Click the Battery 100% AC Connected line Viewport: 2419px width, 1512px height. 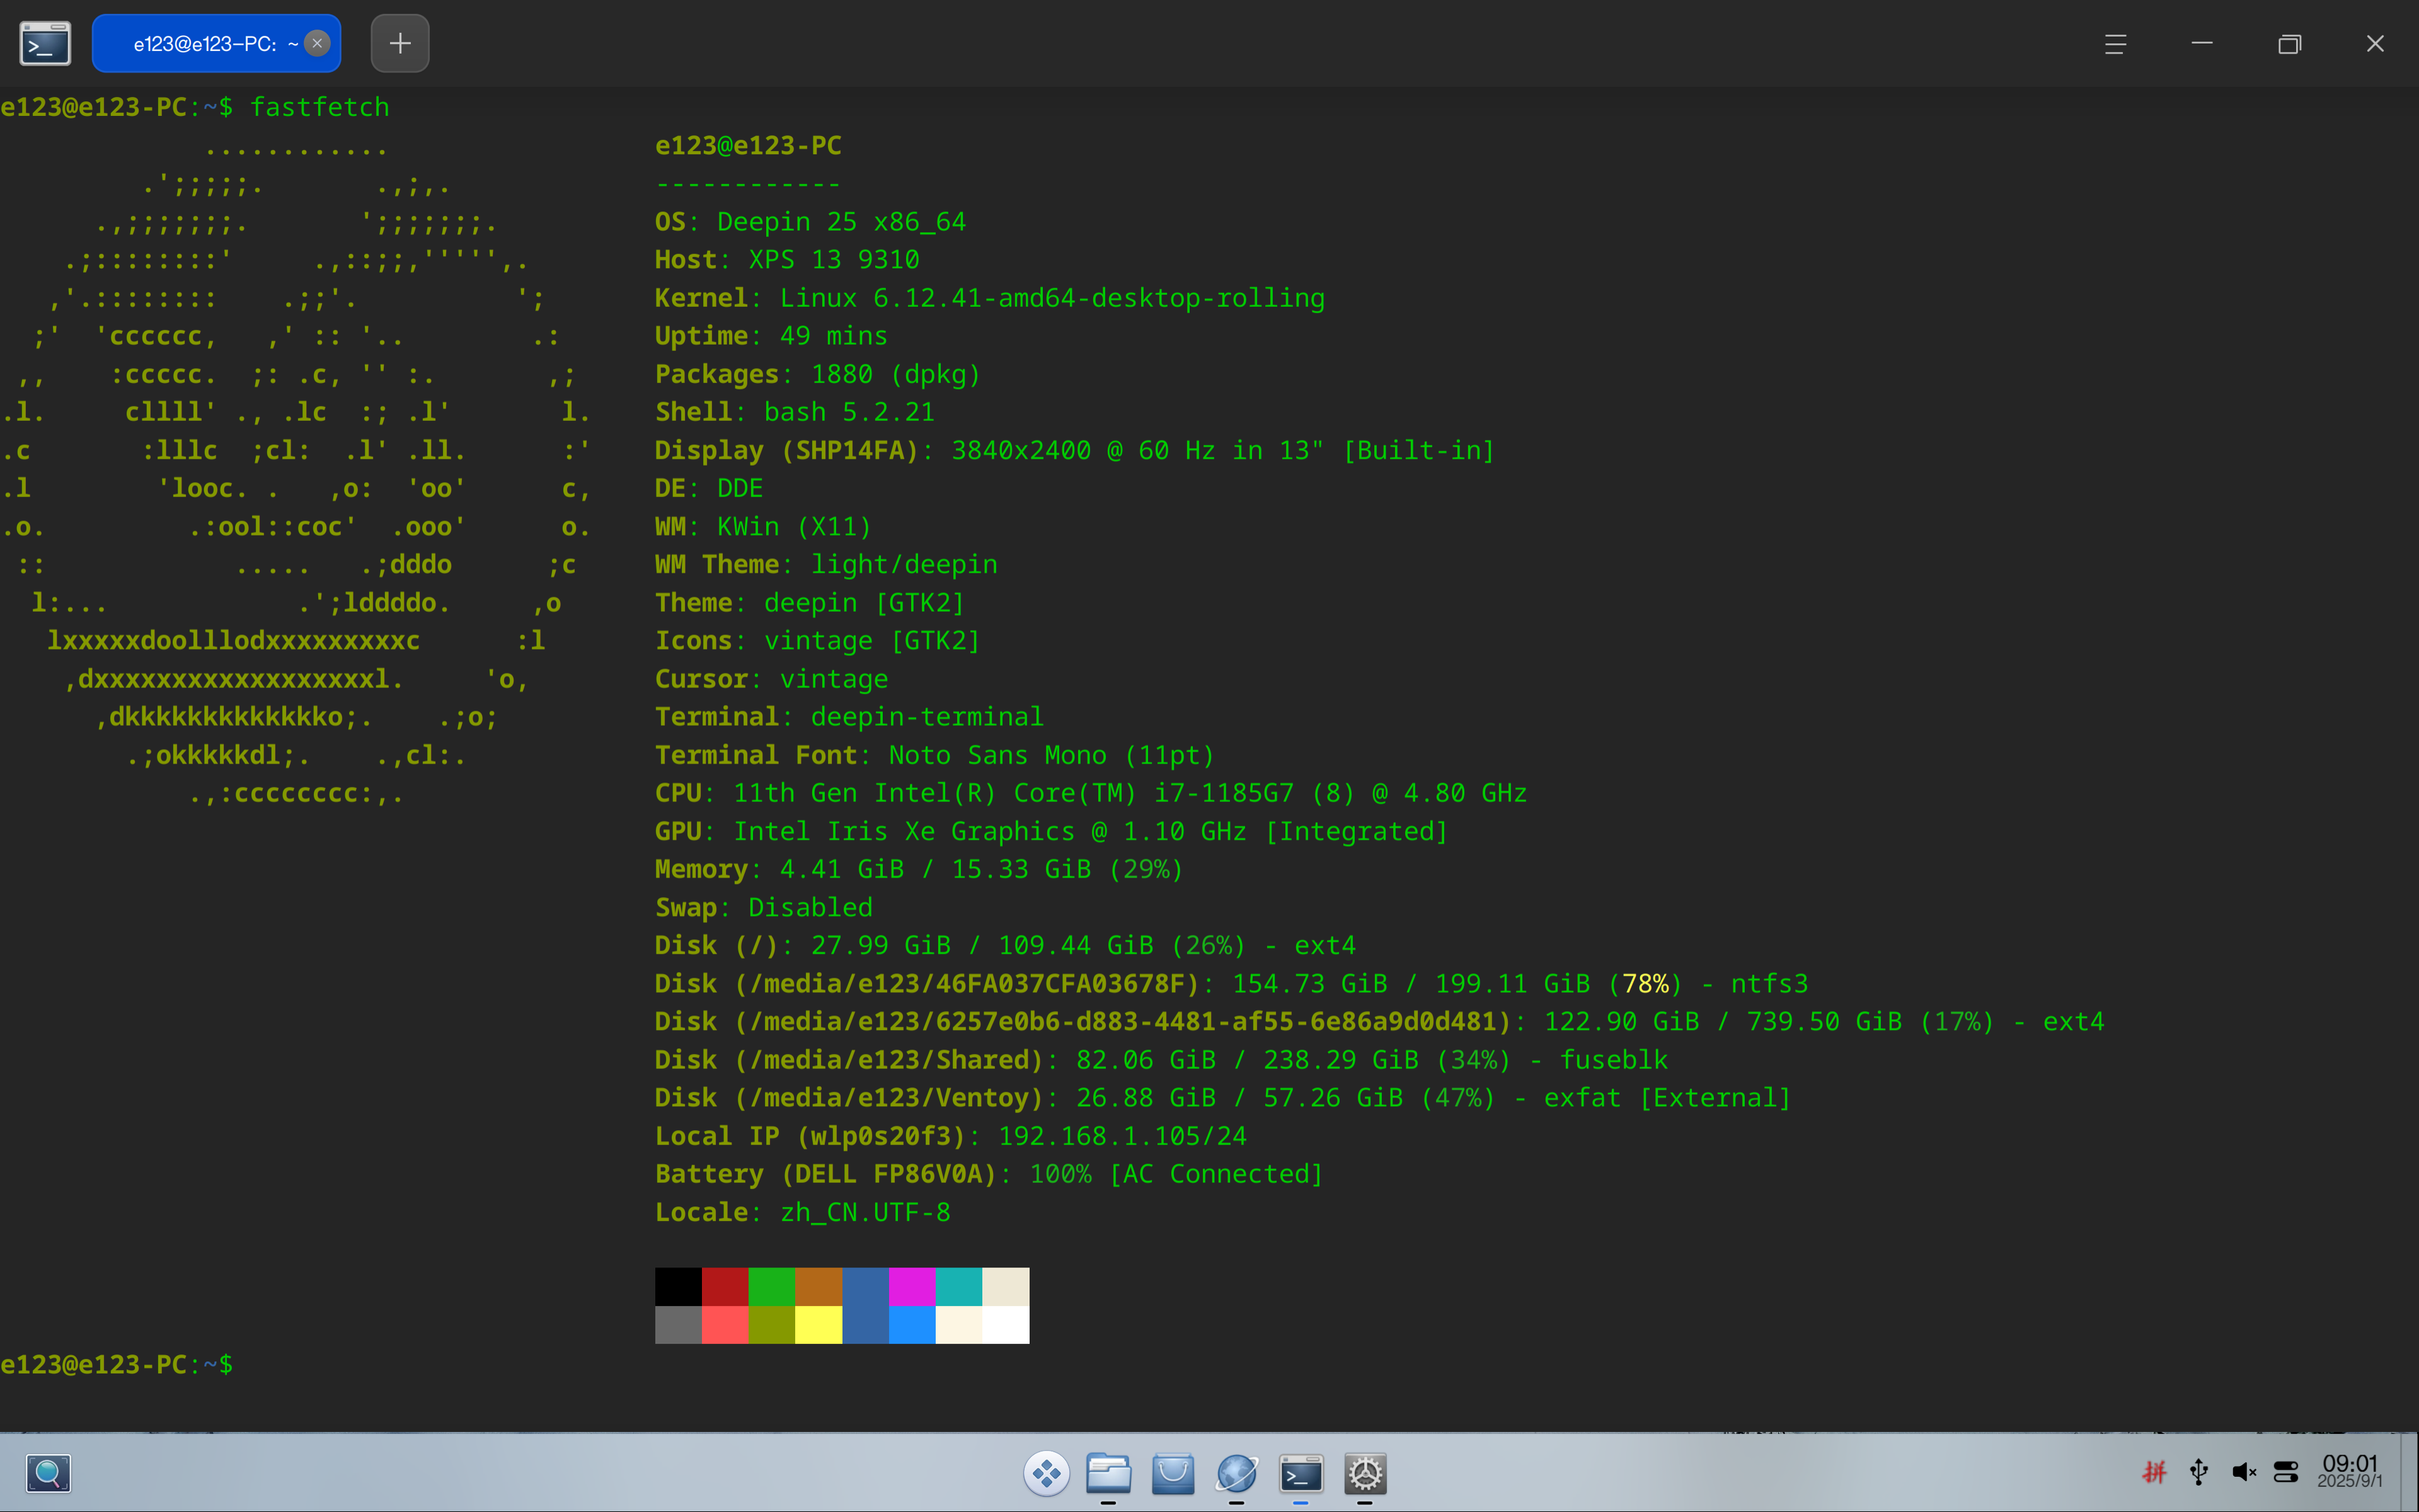tap(989, 1174)
